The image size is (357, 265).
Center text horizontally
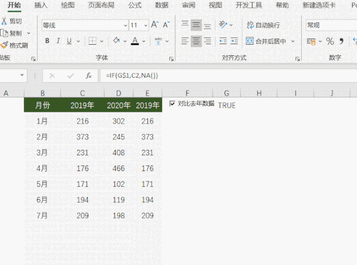pos(196,41)
